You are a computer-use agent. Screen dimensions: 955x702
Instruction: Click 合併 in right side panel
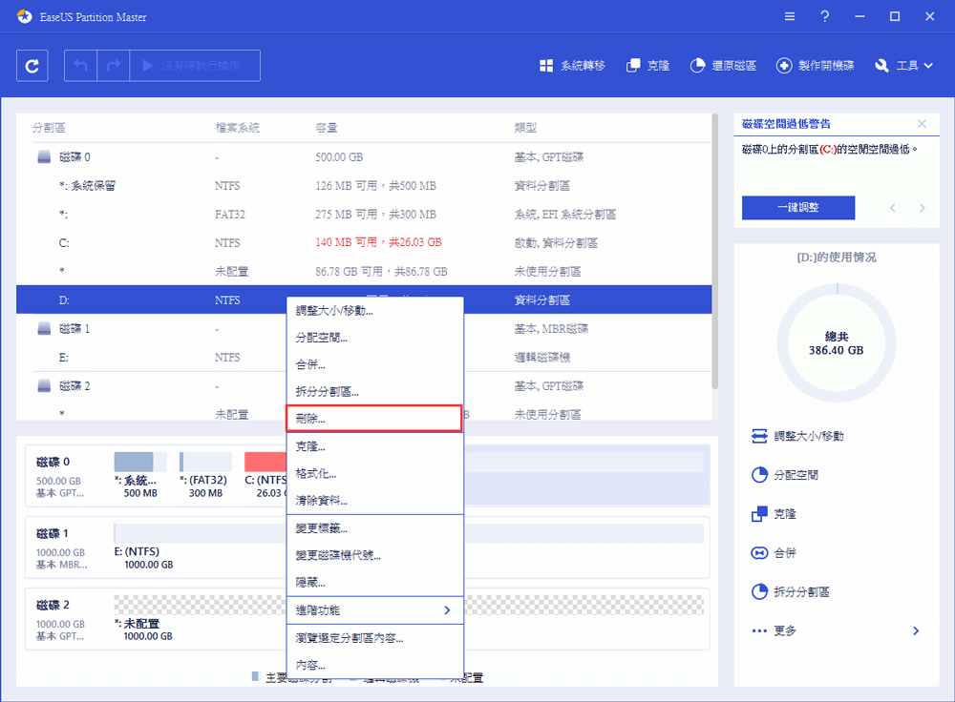coord(774,553)
